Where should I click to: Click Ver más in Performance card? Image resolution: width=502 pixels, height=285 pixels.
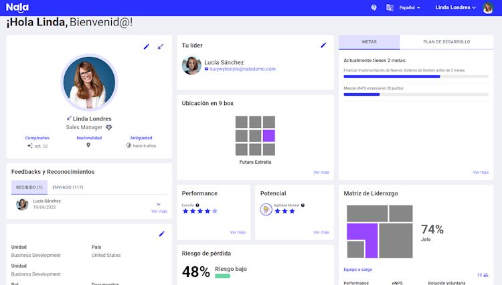238,232
